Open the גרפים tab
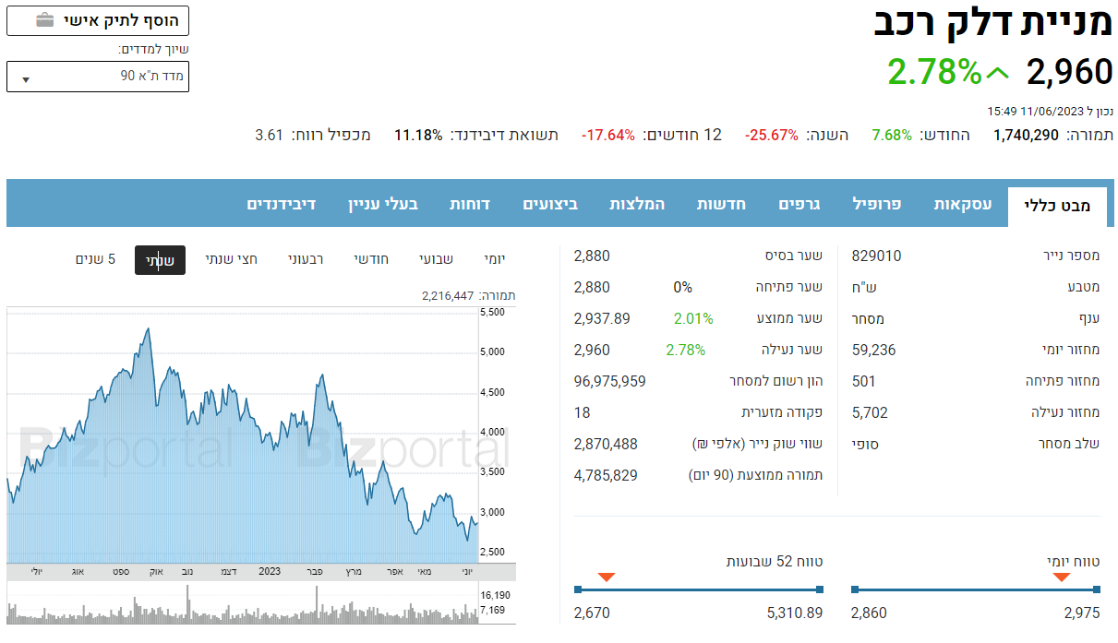The image size is (1118, 643). click(x=799, y=204)
